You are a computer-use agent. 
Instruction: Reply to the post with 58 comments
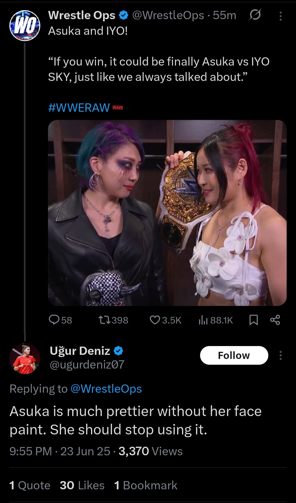60,320
